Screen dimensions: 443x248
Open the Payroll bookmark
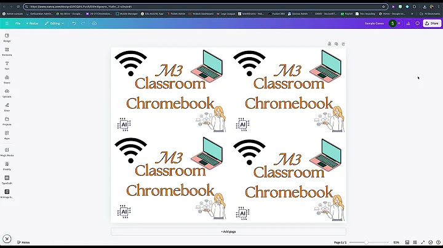[346, 14]
